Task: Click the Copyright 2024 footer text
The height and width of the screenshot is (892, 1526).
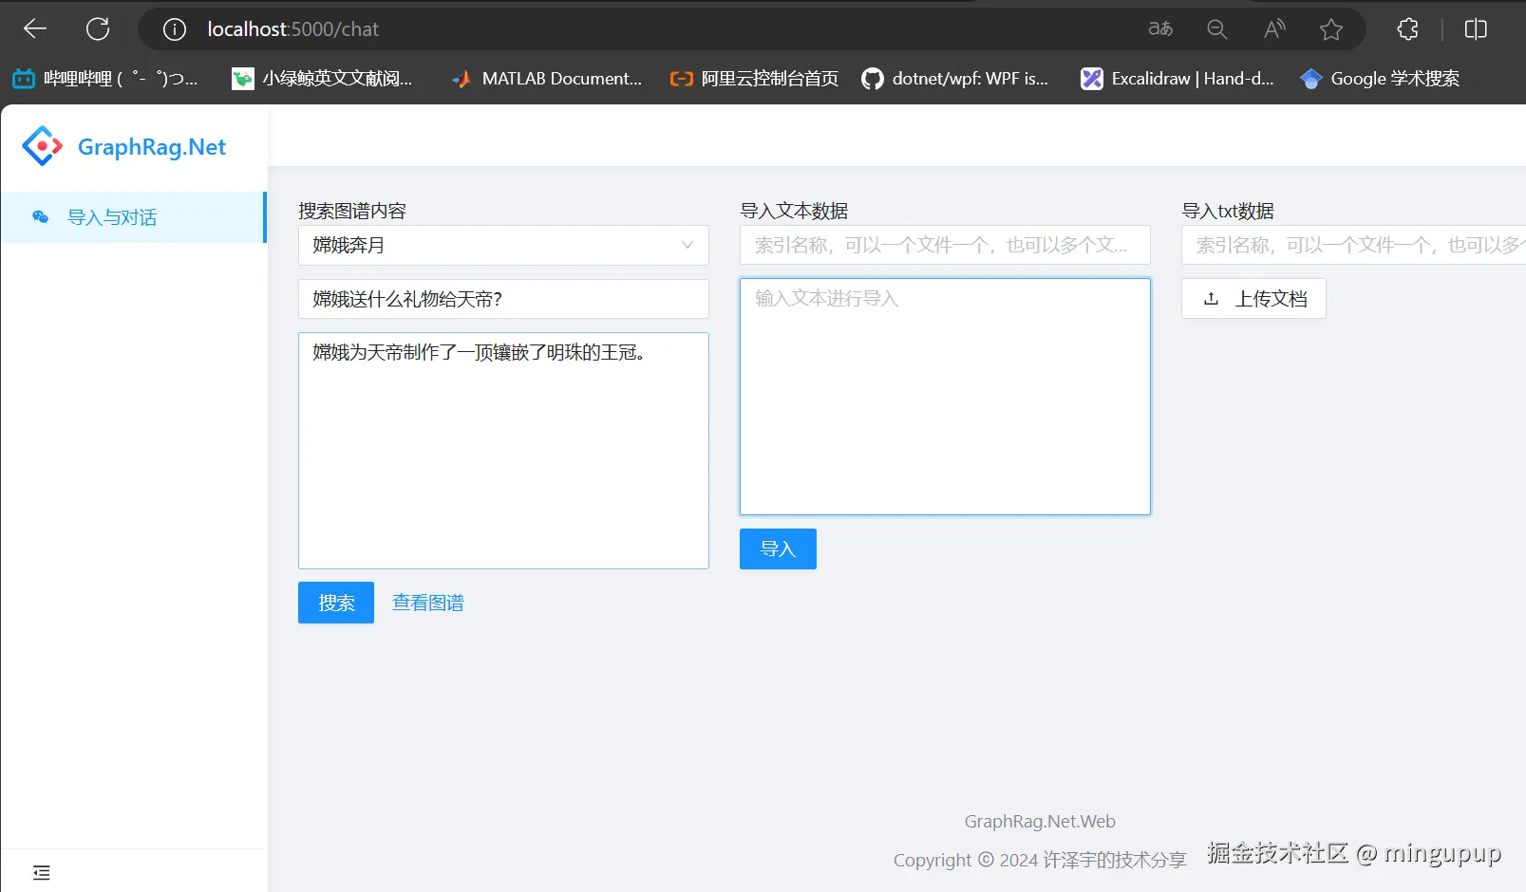Action: click(x=1040, y=860)
